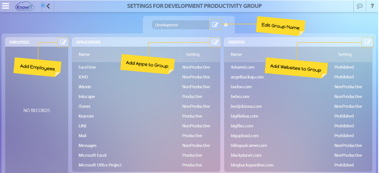Select the Inkscape application row

click(x=146, y=97)
